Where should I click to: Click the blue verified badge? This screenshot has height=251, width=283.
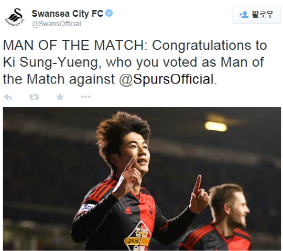[109, 13]
